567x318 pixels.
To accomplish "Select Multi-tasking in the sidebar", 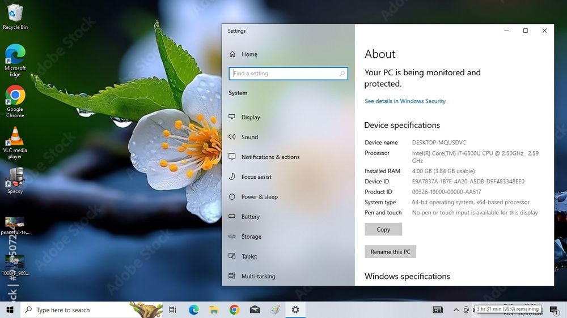I will [x=258, y=276].
